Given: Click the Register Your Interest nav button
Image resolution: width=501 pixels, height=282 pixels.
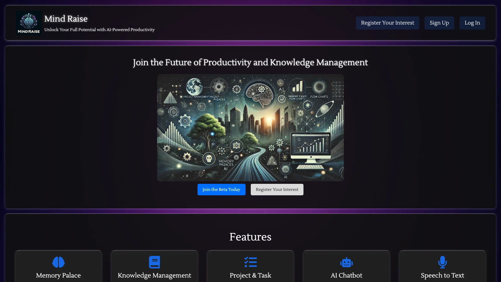Looking at the screenshot, I should pos(387,23).
